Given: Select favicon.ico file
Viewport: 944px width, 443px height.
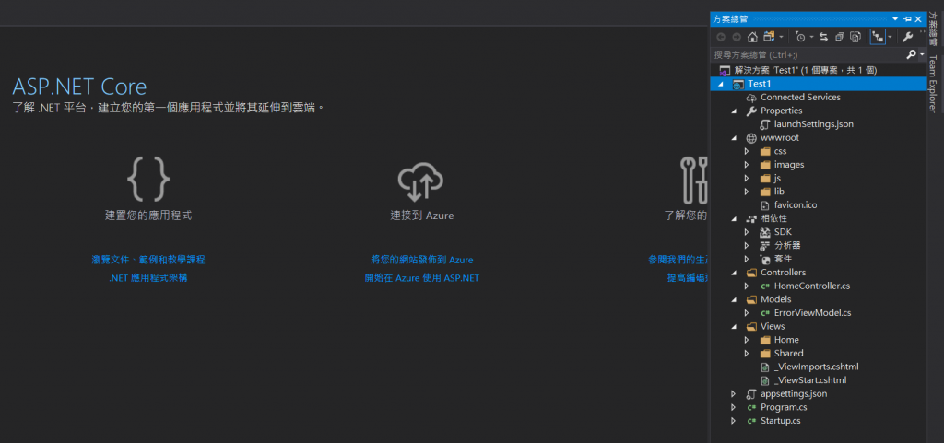Looking at the screenshot, I should (796, 205).
